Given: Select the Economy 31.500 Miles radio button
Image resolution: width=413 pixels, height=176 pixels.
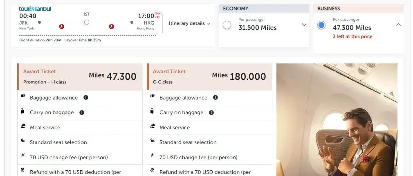Looking at the screenshot, I should 227,25.
